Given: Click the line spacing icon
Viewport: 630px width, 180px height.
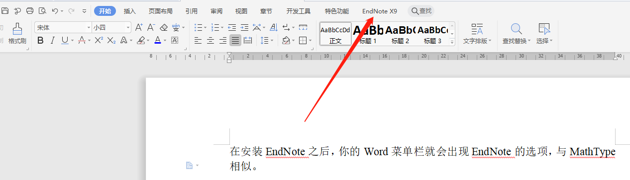Looking at the screenshot, I should 264,40.
